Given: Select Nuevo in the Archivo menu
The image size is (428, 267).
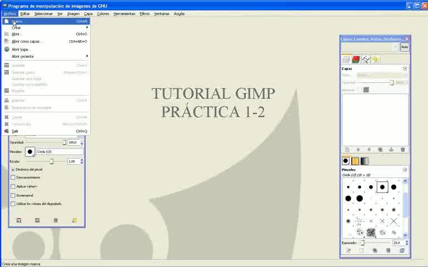Looking at the screenshot, I should (46, 21).
